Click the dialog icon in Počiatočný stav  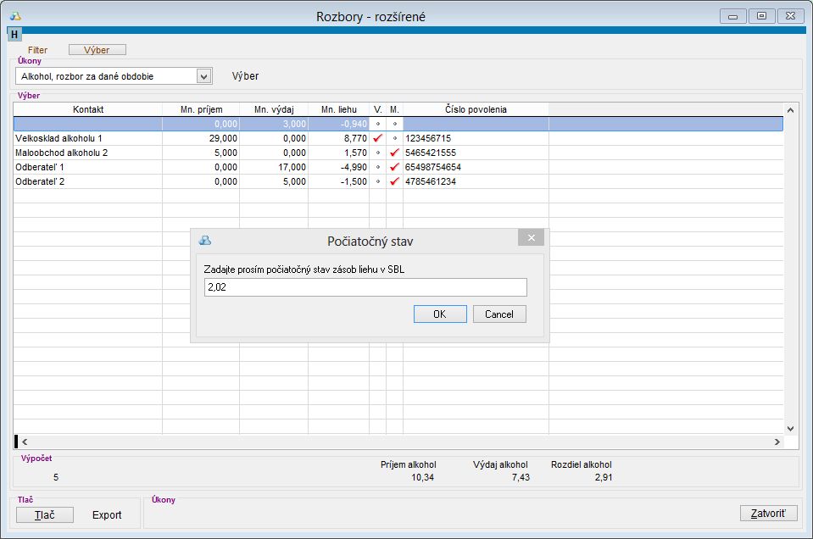pyautogui.click(x=204, y=241)
